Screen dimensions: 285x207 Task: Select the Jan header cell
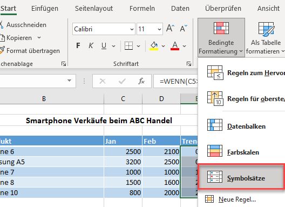click(x=123, y=141)
